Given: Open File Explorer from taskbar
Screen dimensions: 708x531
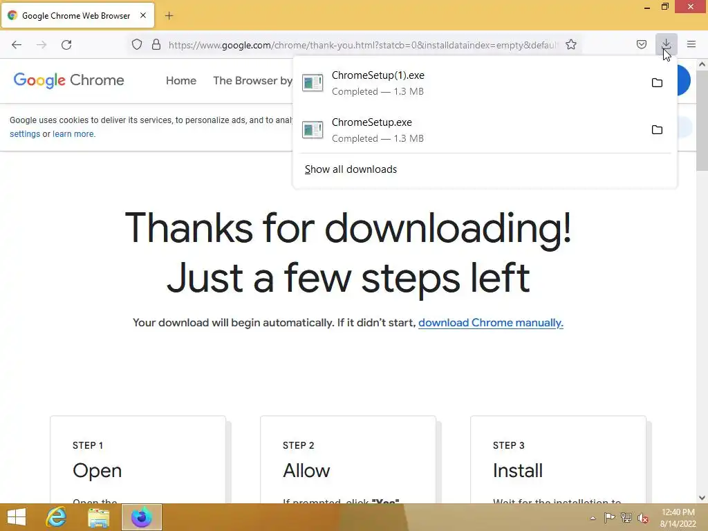Looking at the screenshot, I should tap(98, 517).
